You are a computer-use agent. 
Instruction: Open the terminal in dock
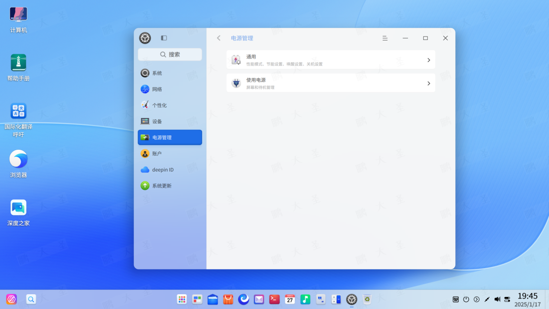pyautogui.click(x=274, y=299)
